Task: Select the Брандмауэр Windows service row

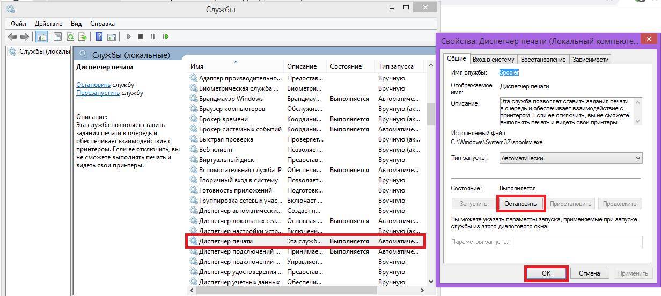Action: pyautogui.click(x=231, y=99)
